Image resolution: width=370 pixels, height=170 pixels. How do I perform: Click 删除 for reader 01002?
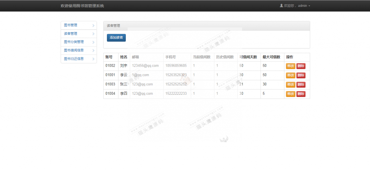301,66
